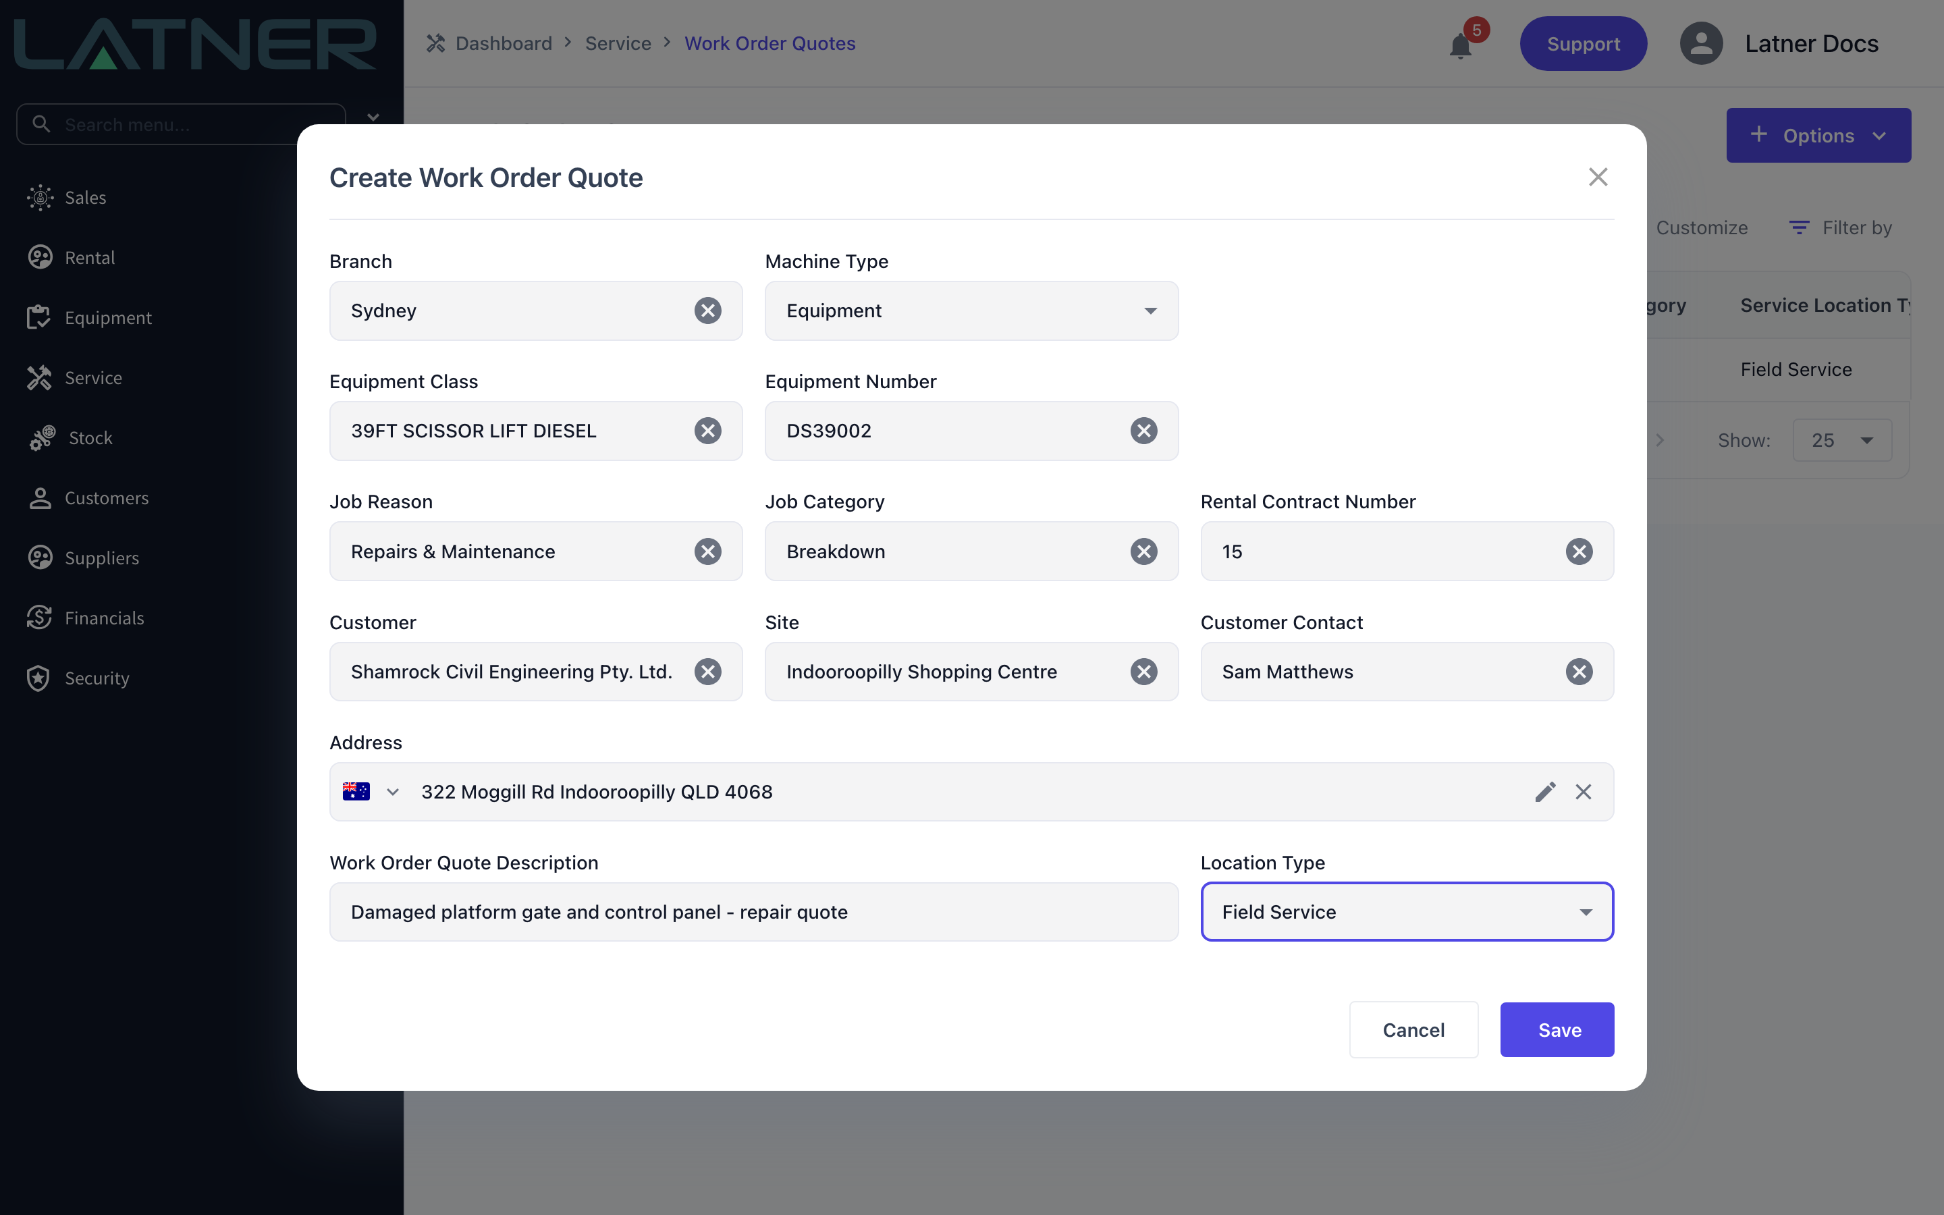Open the Machine Type dropdown
Image resolution: width=1944 pixels, height=1215 pixels.
point(971,310)
